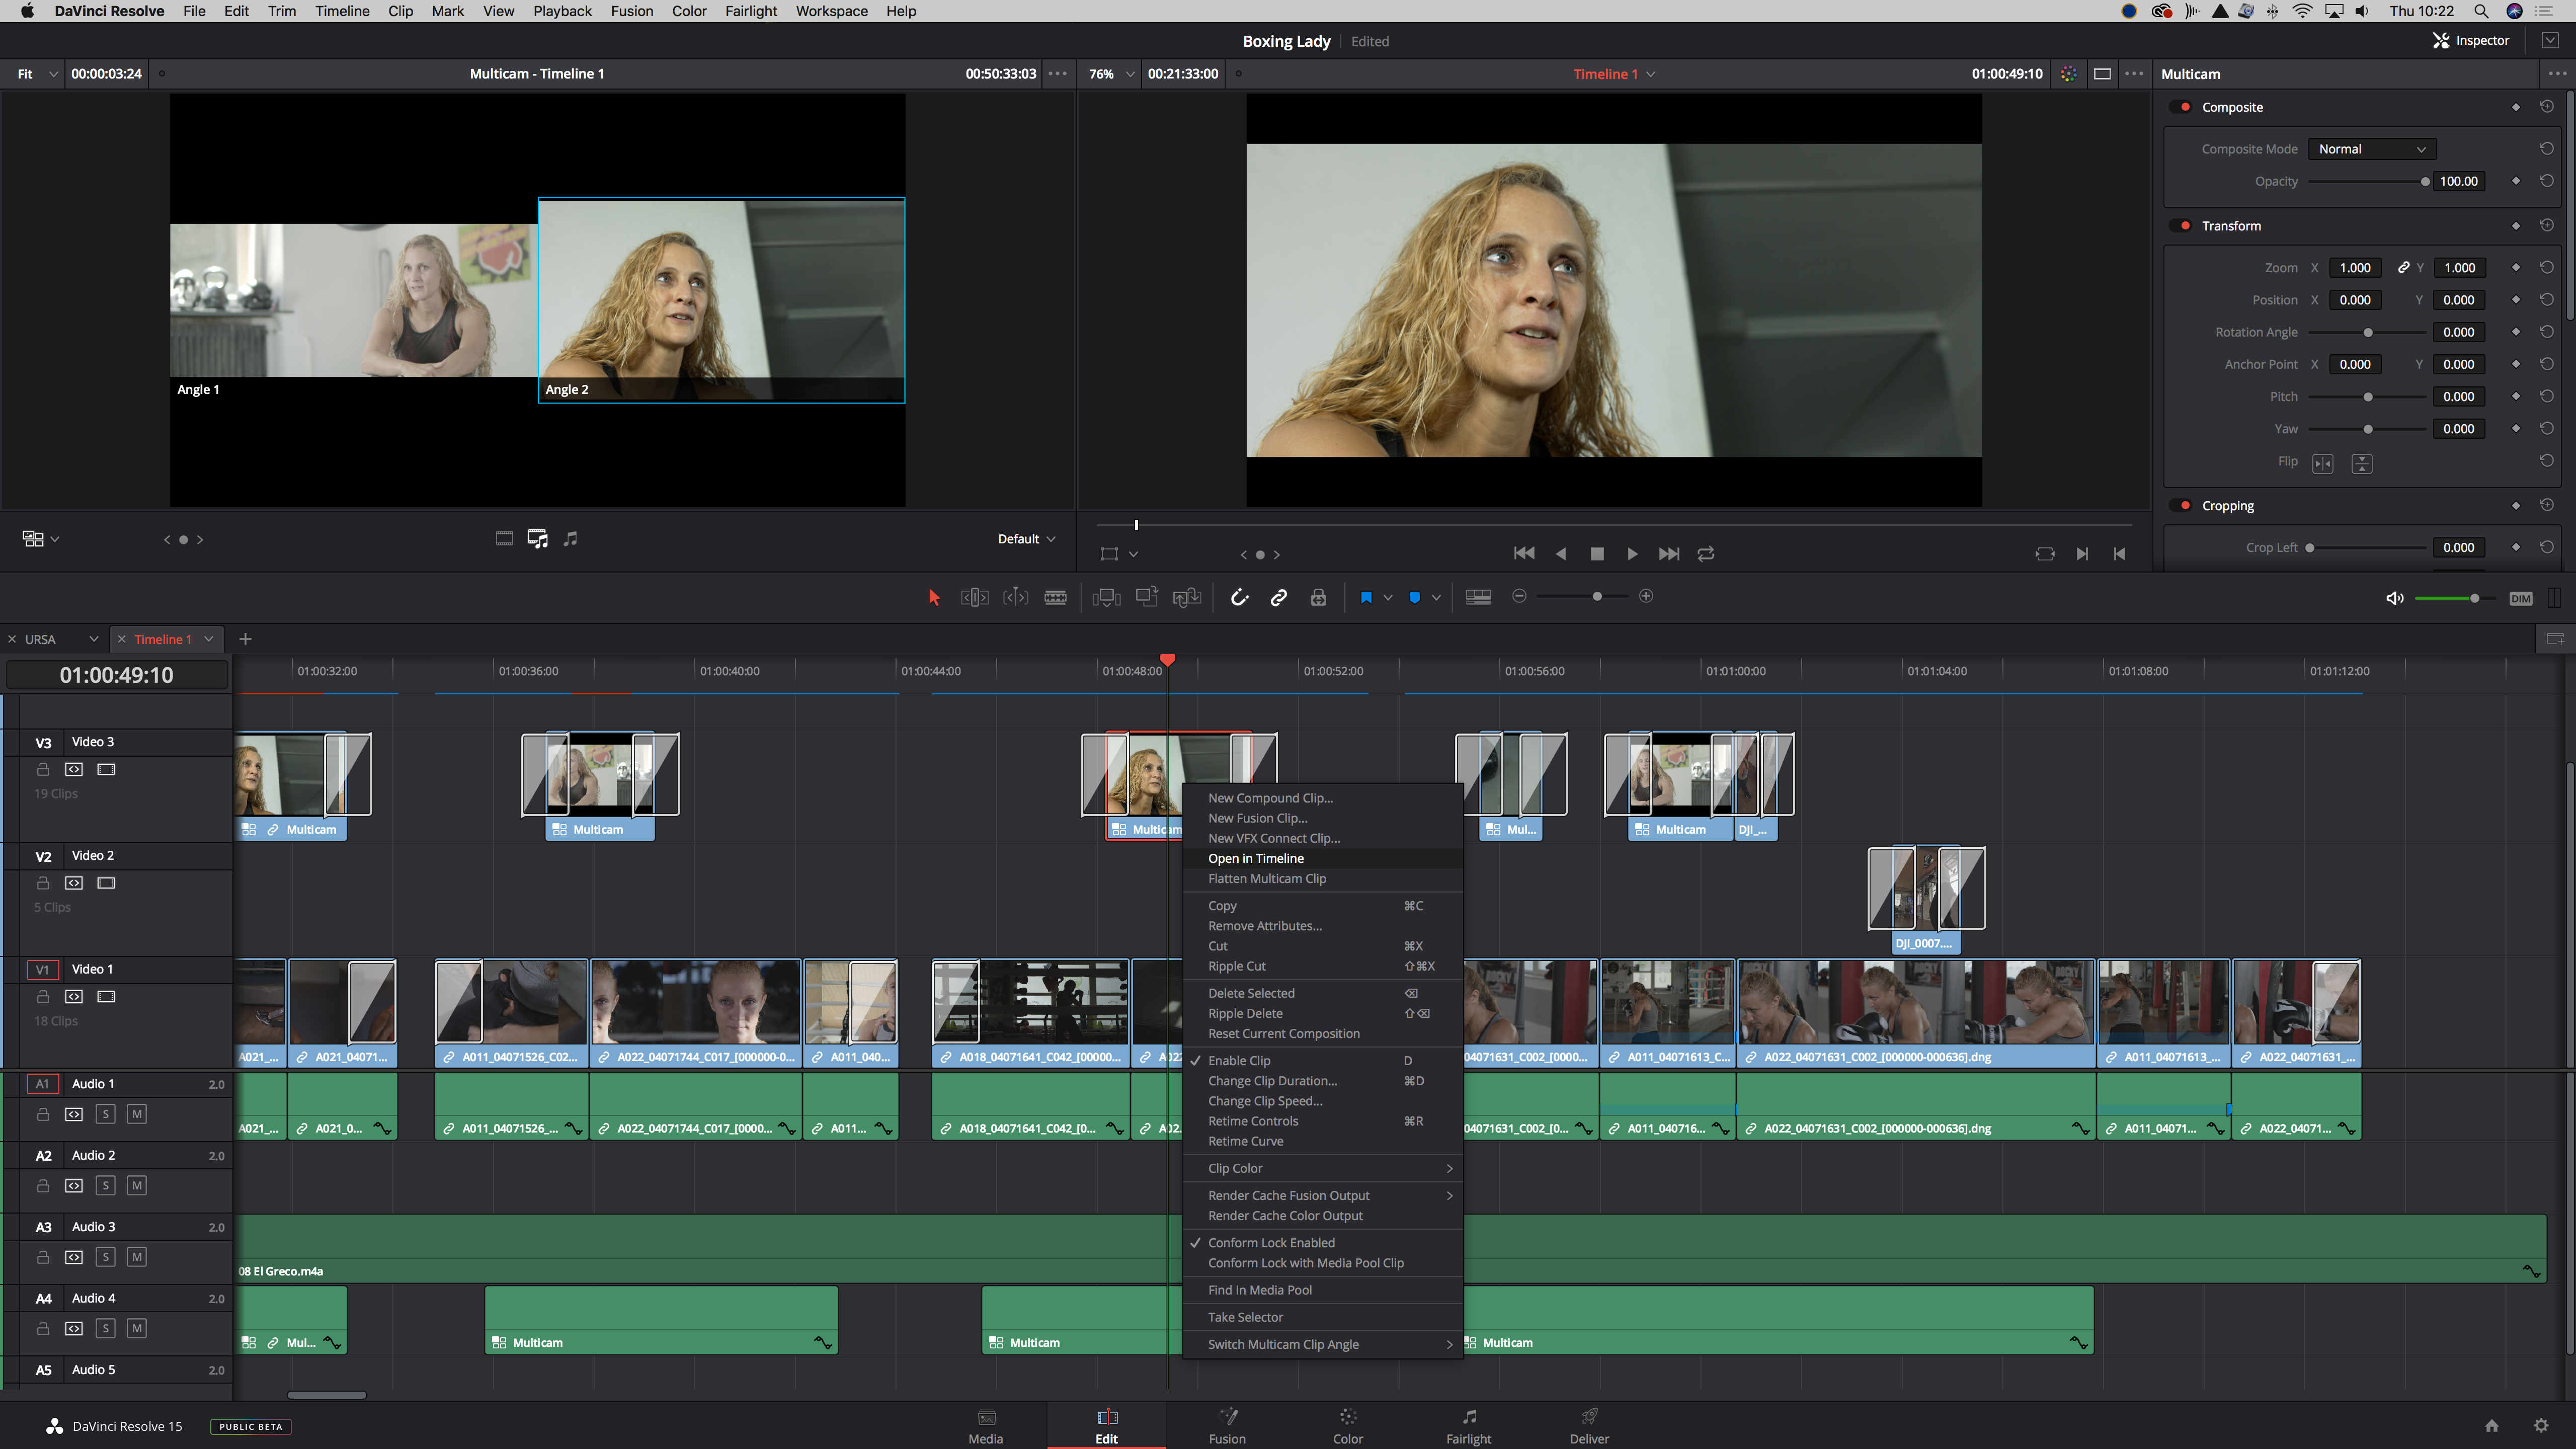This screenshot has width=2576, height=1449.
Task: Flip clip horizontally in Inspector
Action: (2323, 463)
